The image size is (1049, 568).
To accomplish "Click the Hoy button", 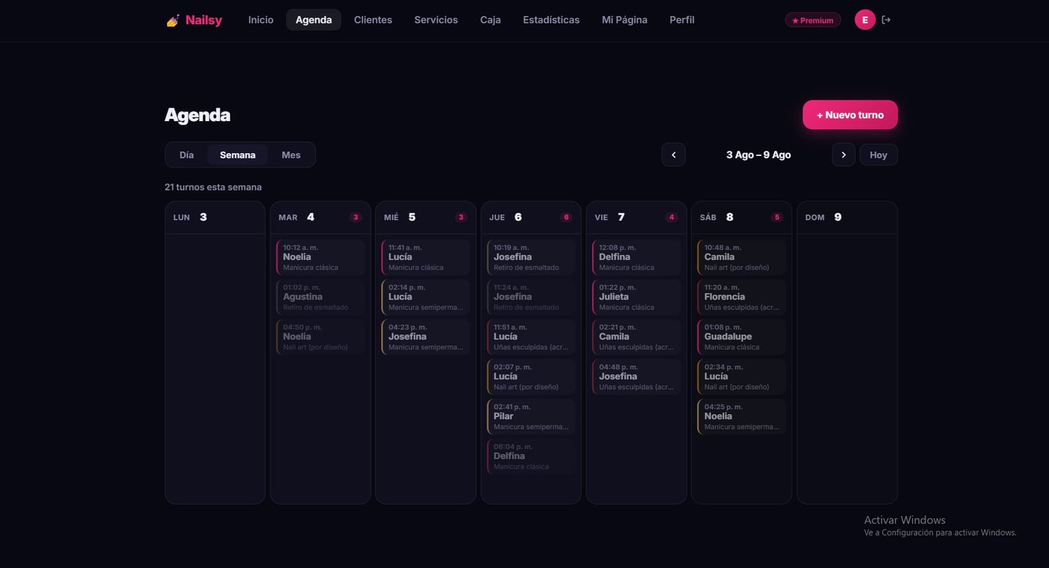I will [878, 155].
